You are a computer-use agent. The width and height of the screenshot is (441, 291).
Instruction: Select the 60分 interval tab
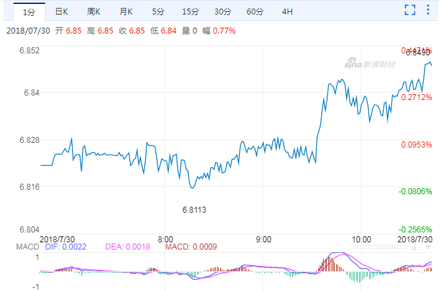coord(255,11)
